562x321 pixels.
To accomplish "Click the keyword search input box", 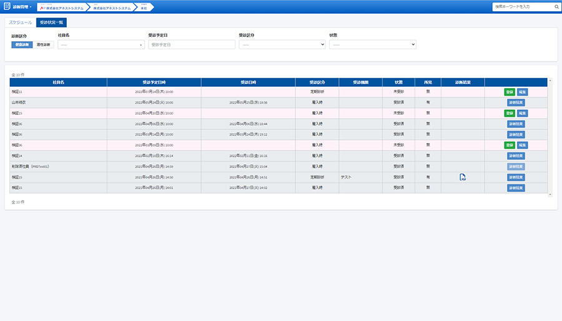I will [x=522, y=7].
